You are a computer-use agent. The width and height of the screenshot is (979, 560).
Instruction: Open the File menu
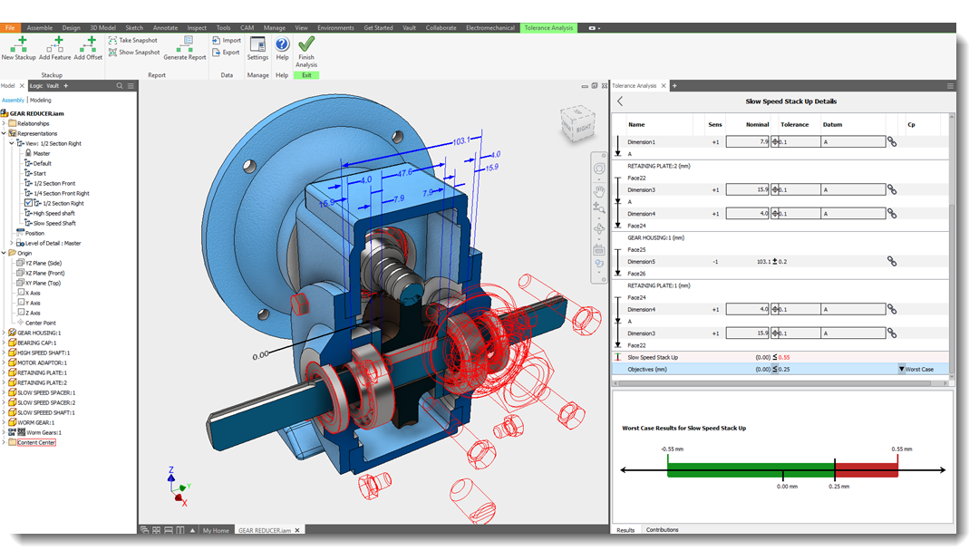coord(10,27)
